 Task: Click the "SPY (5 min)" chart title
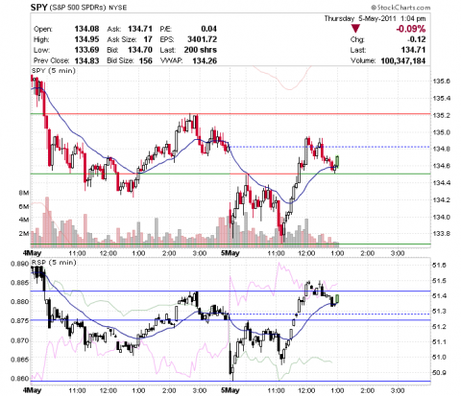coord(54,70)
